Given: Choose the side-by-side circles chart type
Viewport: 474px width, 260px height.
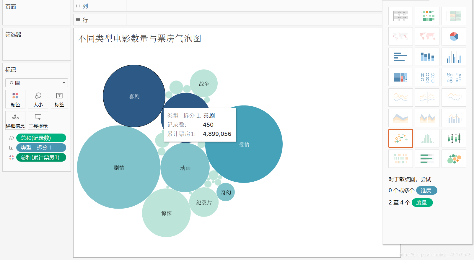Looking at the screenshot, I should coord(454,77).
